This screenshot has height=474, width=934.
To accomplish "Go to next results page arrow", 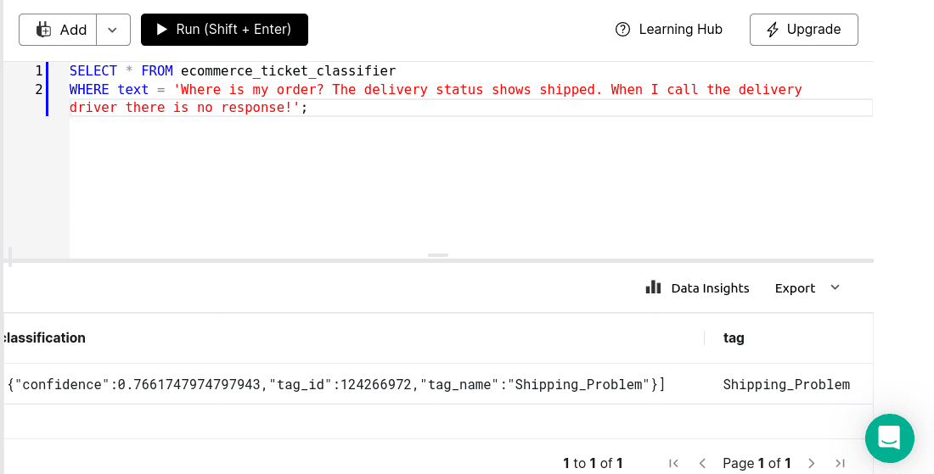I will coord(811,463).
